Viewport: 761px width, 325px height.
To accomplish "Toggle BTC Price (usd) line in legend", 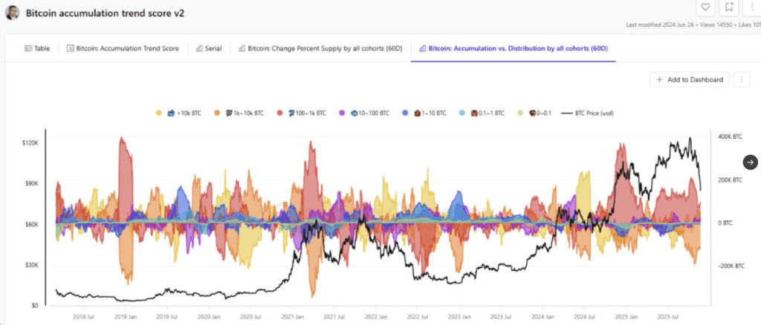I will click(x=589, y=113).
